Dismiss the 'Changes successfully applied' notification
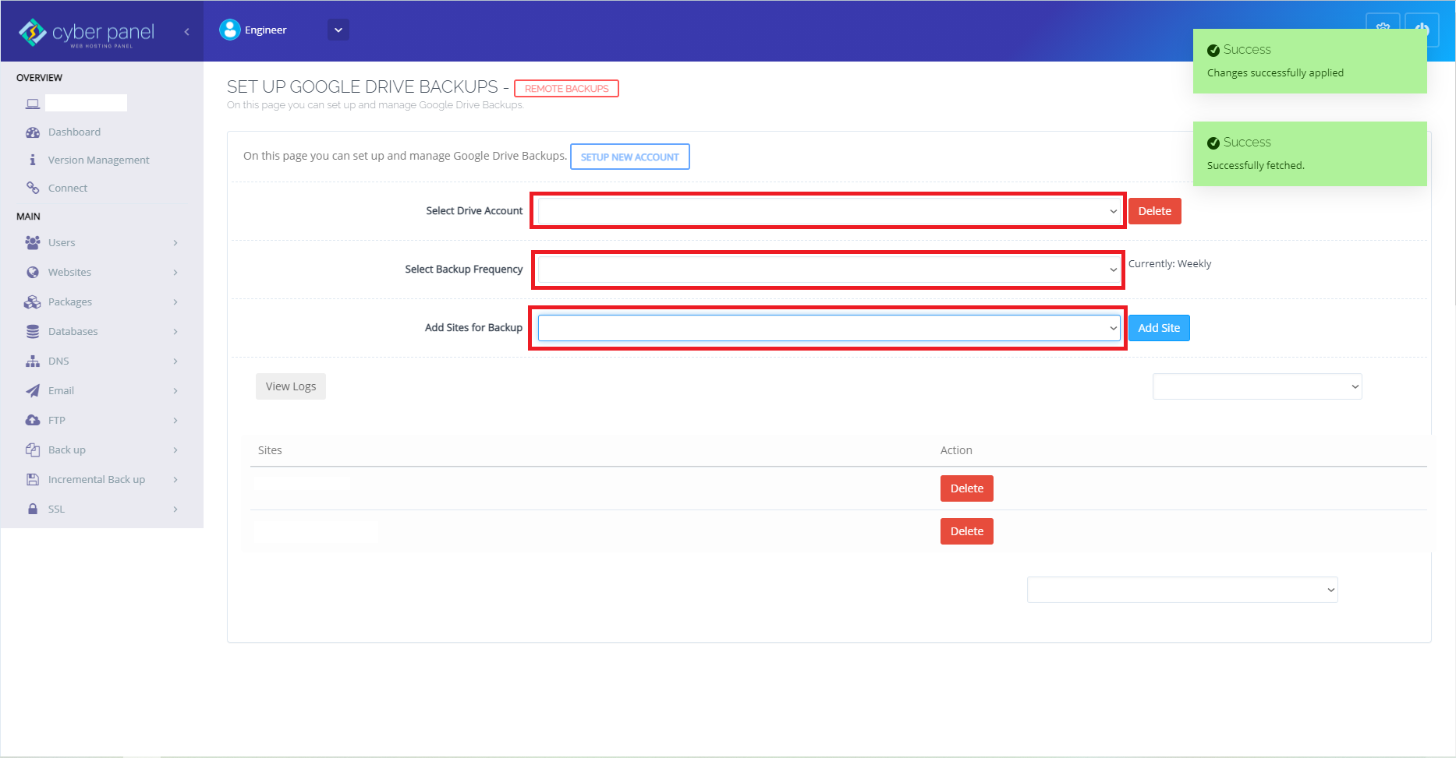This screenshot has width=1456, height=758. tap(1310, 61)
